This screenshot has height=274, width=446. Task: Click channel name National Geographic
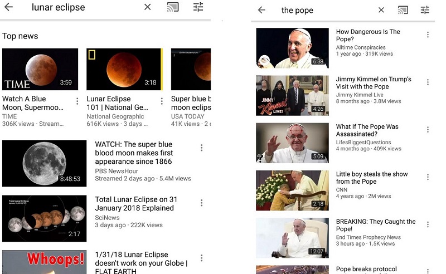115,116
